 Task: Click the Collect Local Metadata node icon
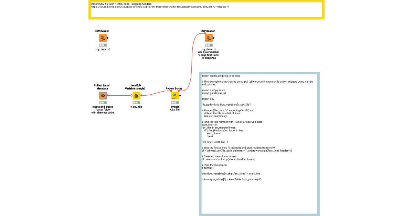point(103,96)
